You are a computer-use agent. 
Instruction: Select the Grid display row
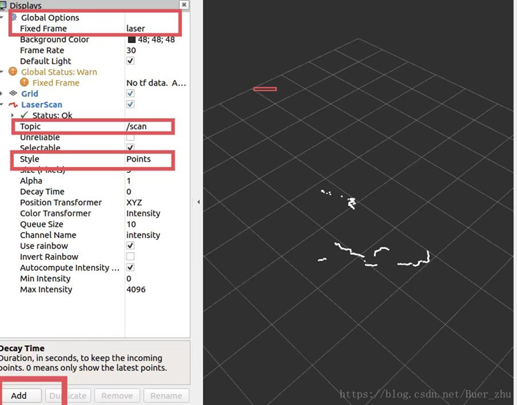[95, 94]
